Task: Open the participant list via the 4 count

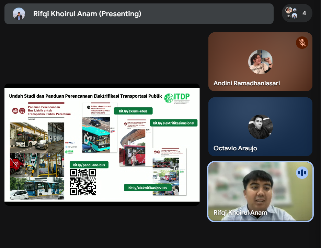Action: (x=304, y=13)
